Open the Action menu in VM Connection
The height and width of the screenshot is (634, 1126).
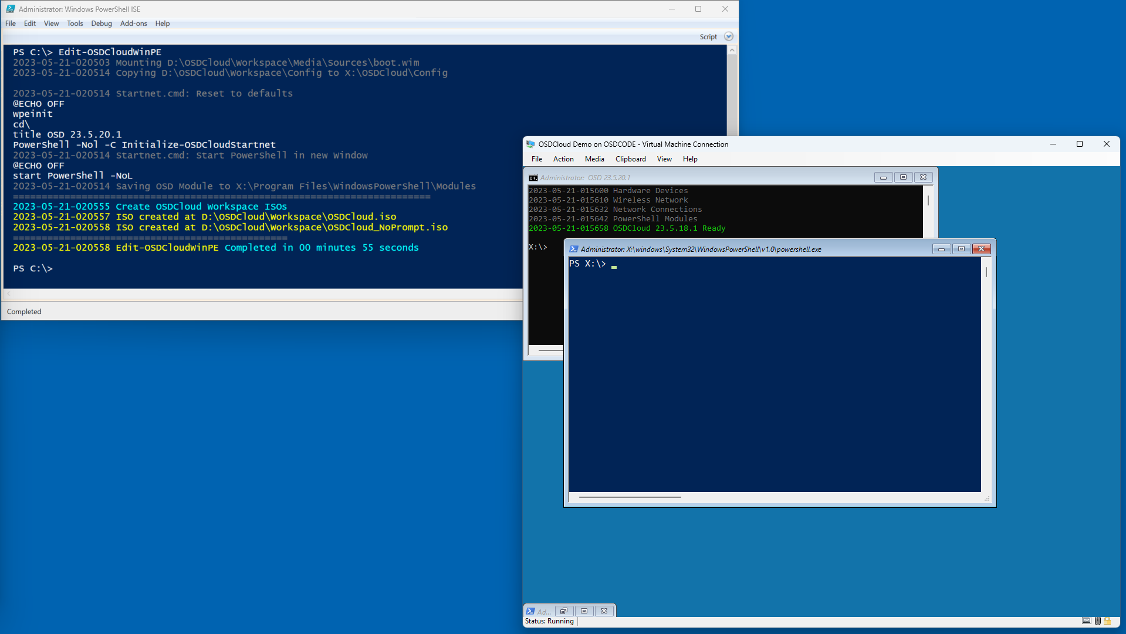563,159
